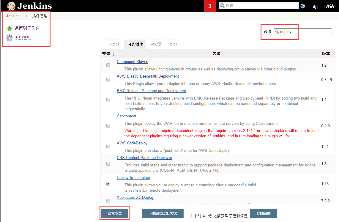Sort by the 安装 column arrow
339x222 pixels.
(x=113, y=54)
